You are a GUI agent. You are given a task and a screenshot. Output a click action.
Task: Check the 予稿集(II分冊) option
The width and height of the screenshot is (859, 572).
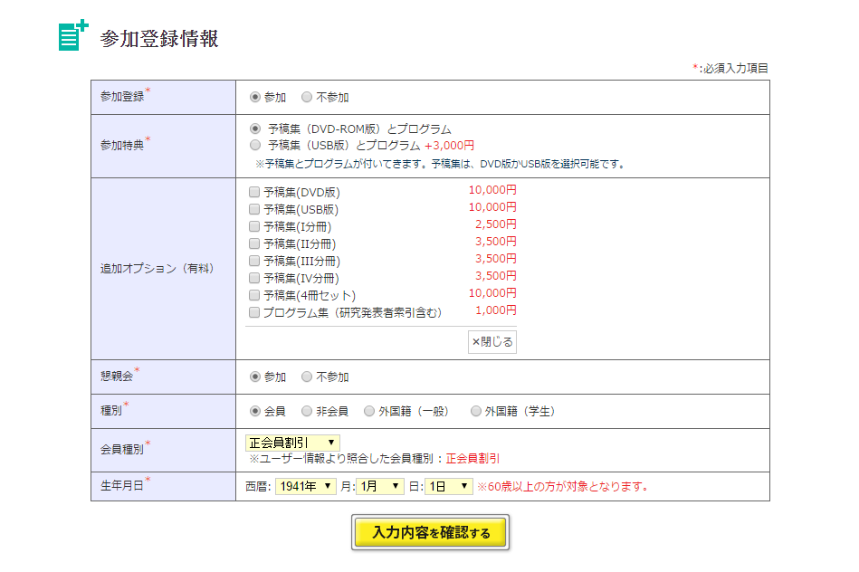254,243
